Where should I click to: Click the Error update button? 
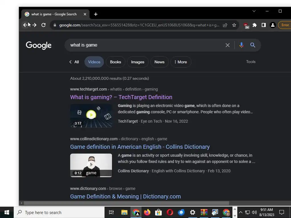tap(285, 25)
